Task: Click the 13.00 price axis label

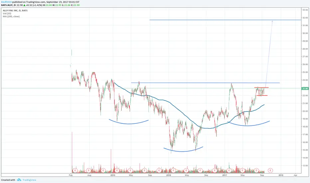Action: pos(305,166)
